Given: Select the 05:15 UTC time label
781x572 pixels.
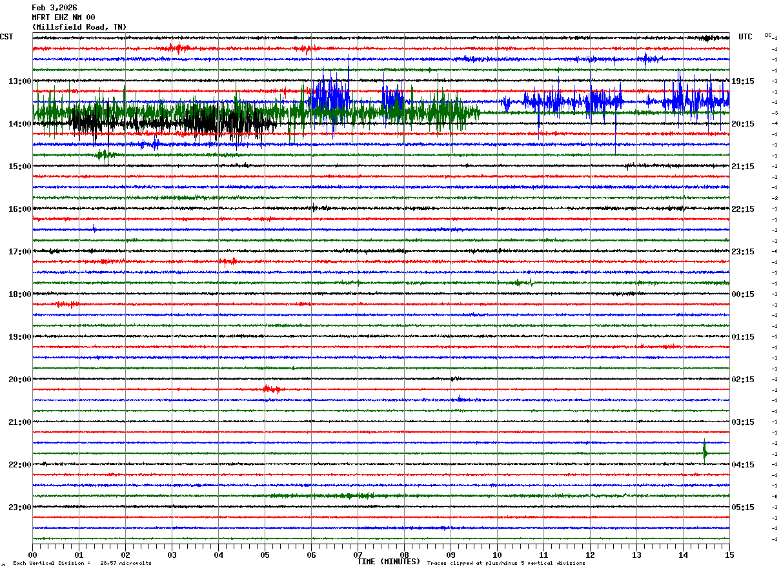Looking at the screenshot, I should click(743, 507).
